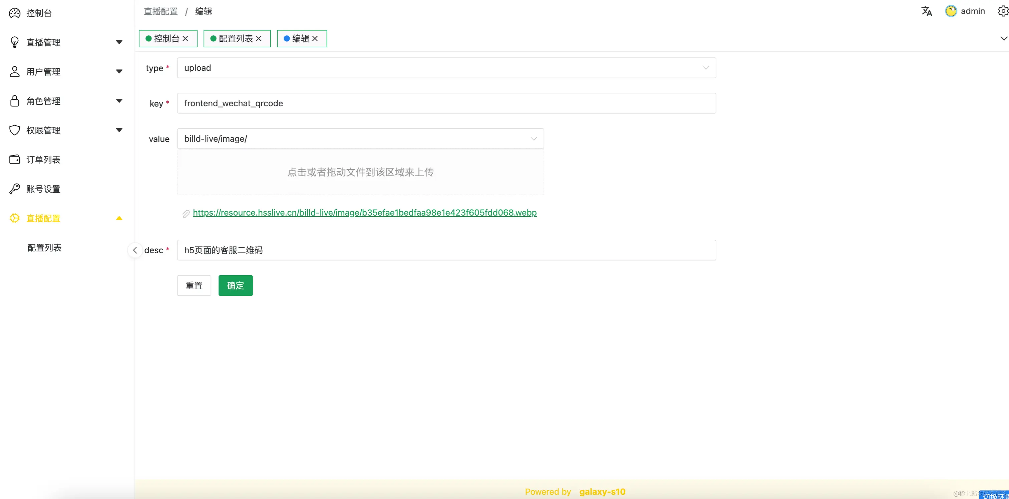Collapse the sidebar with left chevron
The width and height of the screenshot is (1009, 499).
click(x=135, y=250)
